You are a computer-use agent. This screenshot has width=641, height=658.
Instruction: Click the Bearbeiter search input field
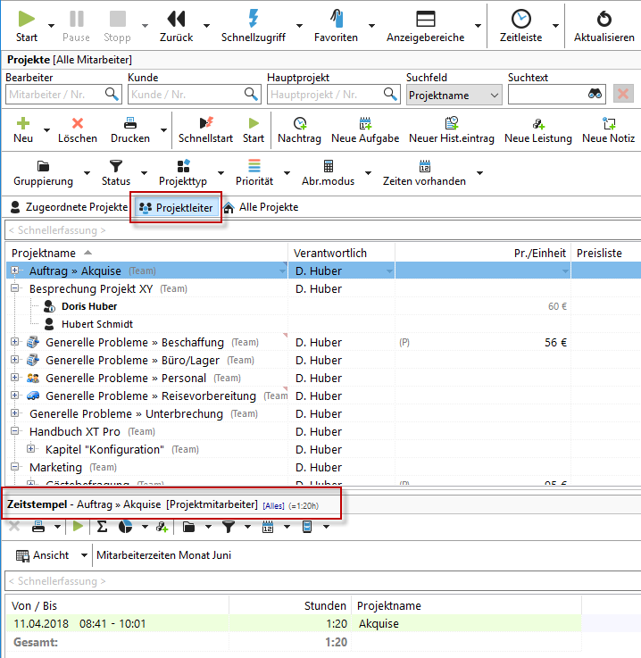click(x=55, y=94)
